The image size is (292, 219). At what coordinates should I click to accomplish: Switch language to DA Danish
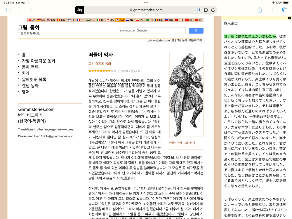[31, 20]
